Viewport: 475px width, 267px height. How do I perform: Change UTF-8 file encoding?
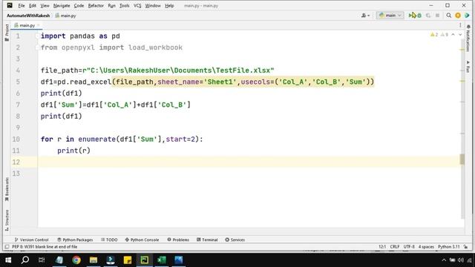409,247
